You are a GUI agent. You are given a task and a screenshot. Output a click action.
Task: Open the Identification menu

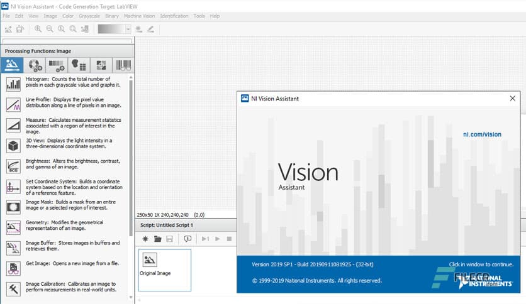pos(174,16)
